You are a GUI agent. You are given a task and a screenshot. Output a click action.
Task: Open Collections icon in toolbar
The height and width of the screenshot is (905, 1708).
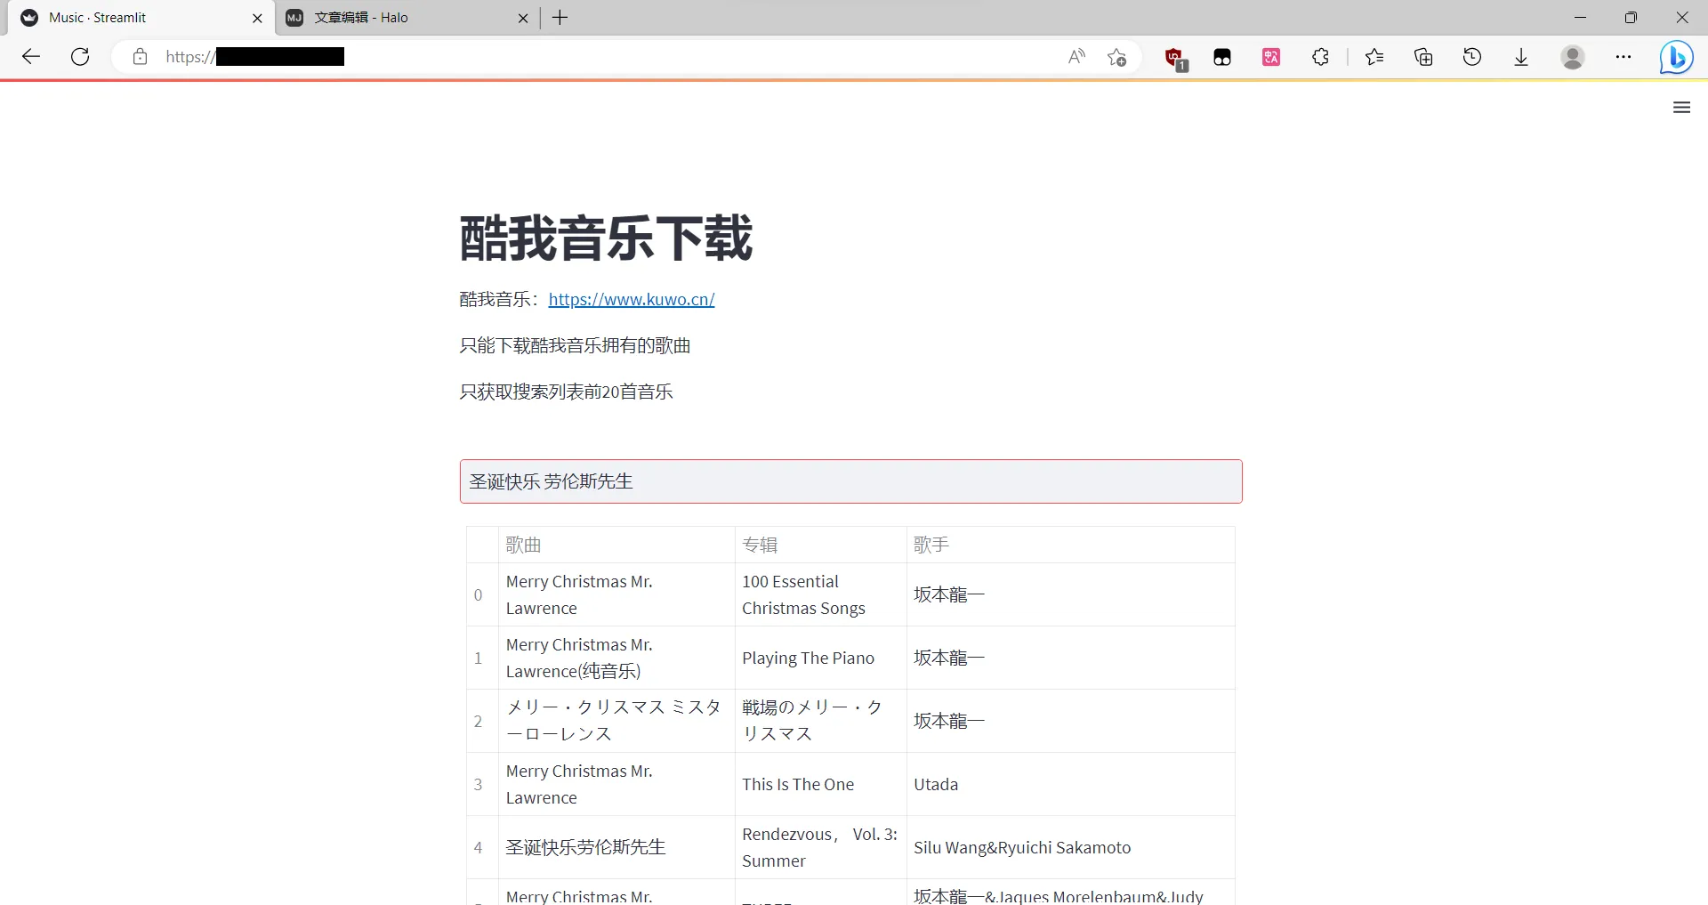[x=1423, y=57]
